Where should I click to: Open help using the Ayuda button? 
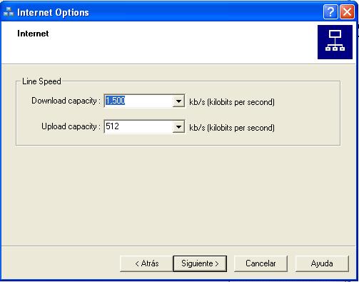point(322,263)
